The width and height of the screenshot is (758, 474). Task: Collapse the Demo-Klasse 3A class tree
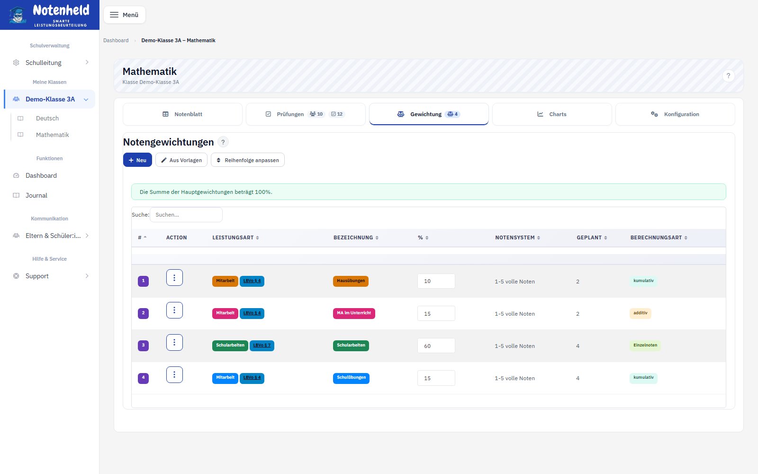pos(86,100)
